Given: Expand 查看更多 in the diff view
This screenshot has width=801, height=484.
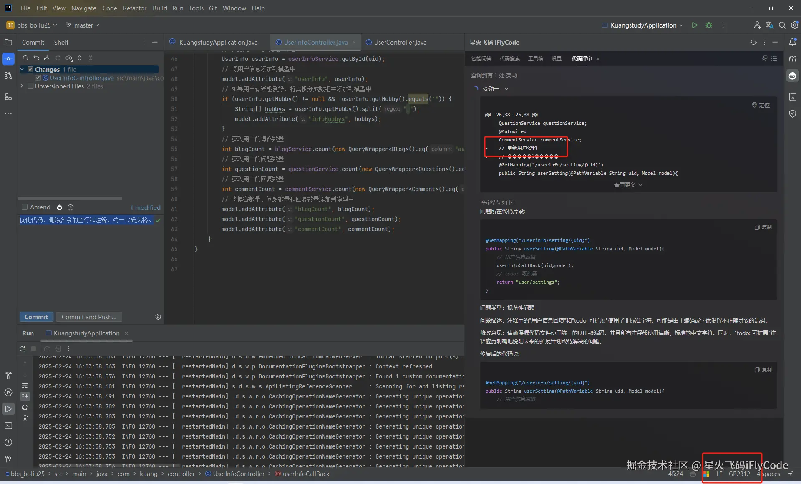Looking at the screenshot, I should (x=628, y=185).
